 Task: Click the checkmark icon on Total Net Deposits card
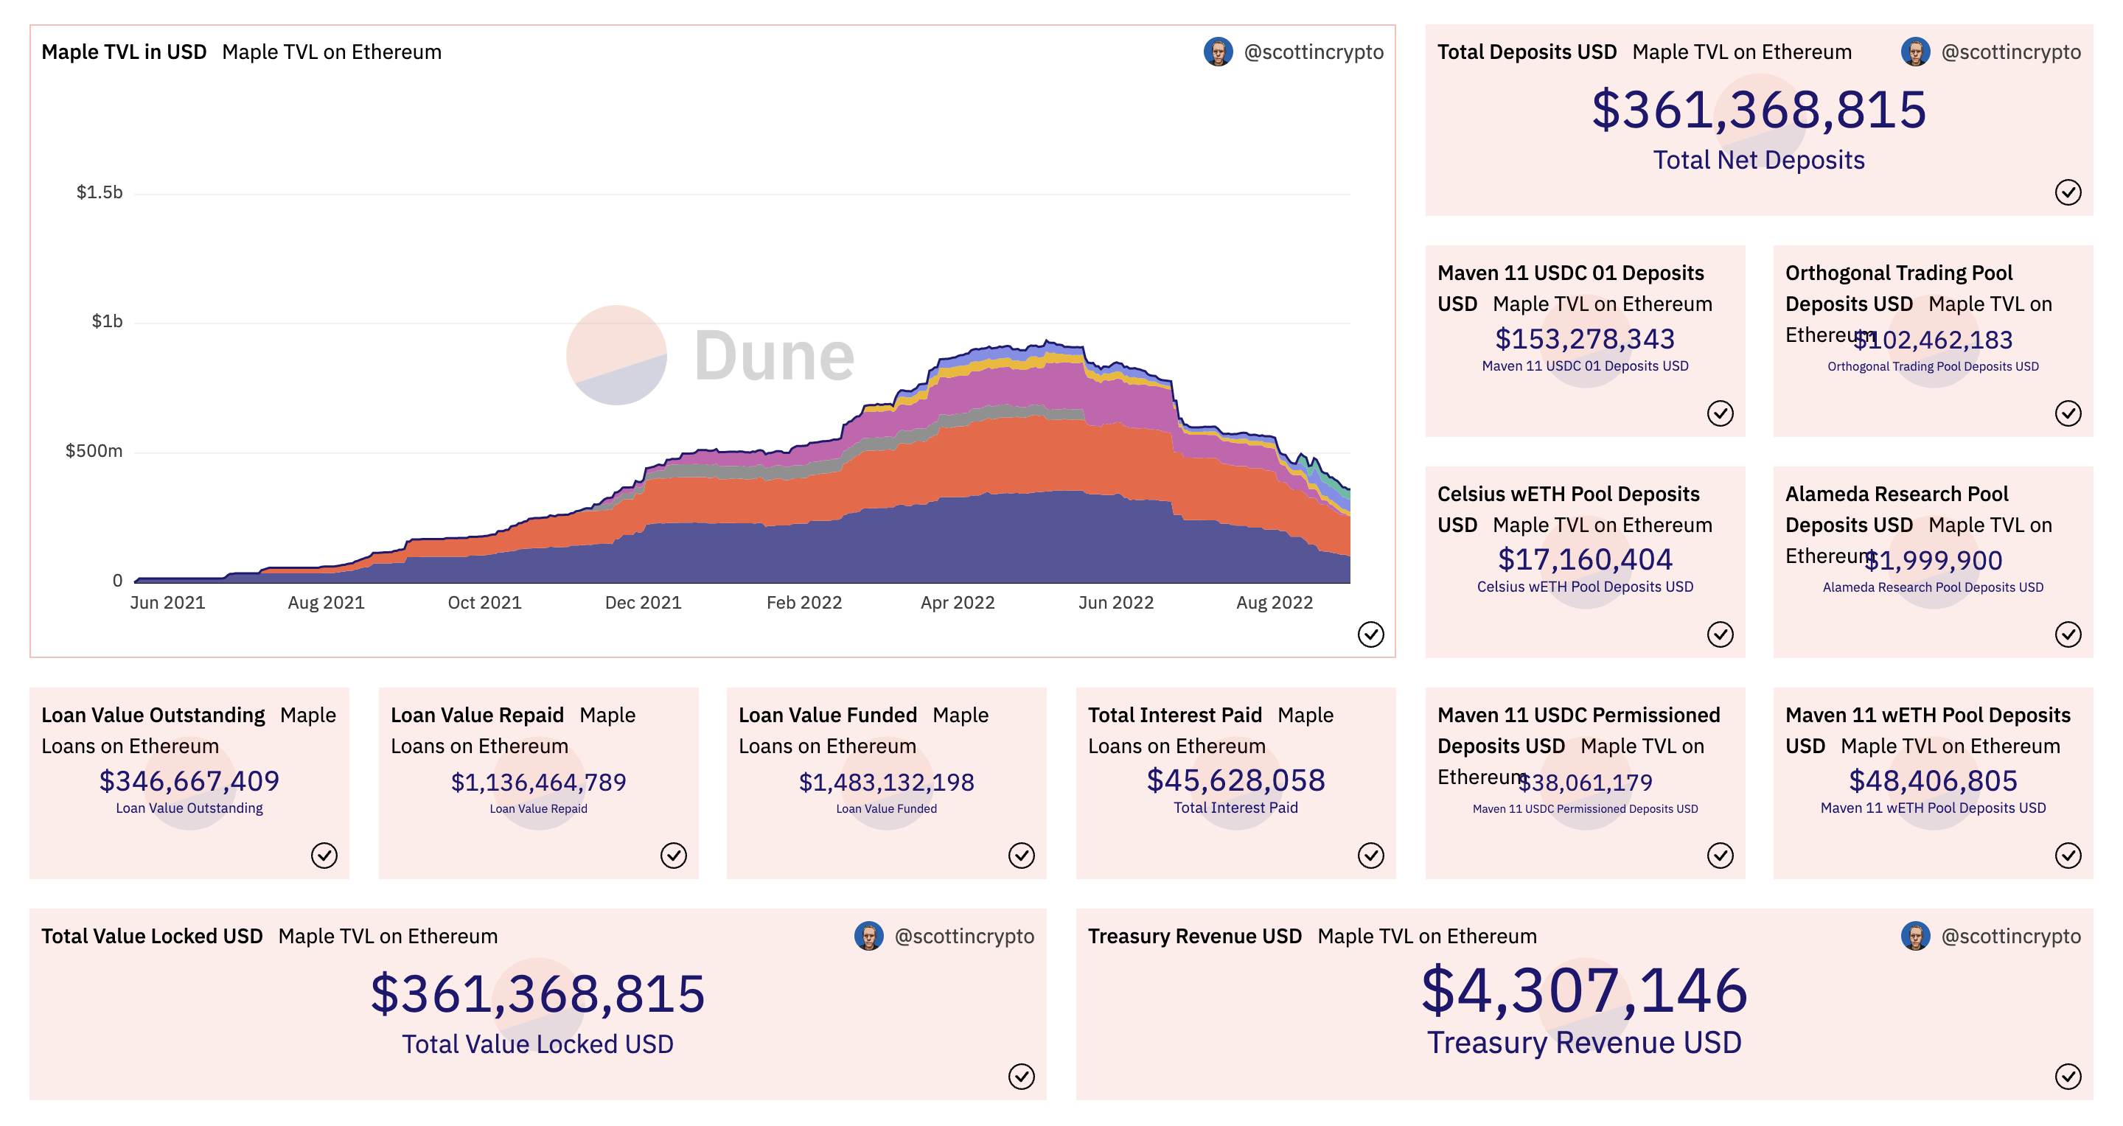[2068, 192]
